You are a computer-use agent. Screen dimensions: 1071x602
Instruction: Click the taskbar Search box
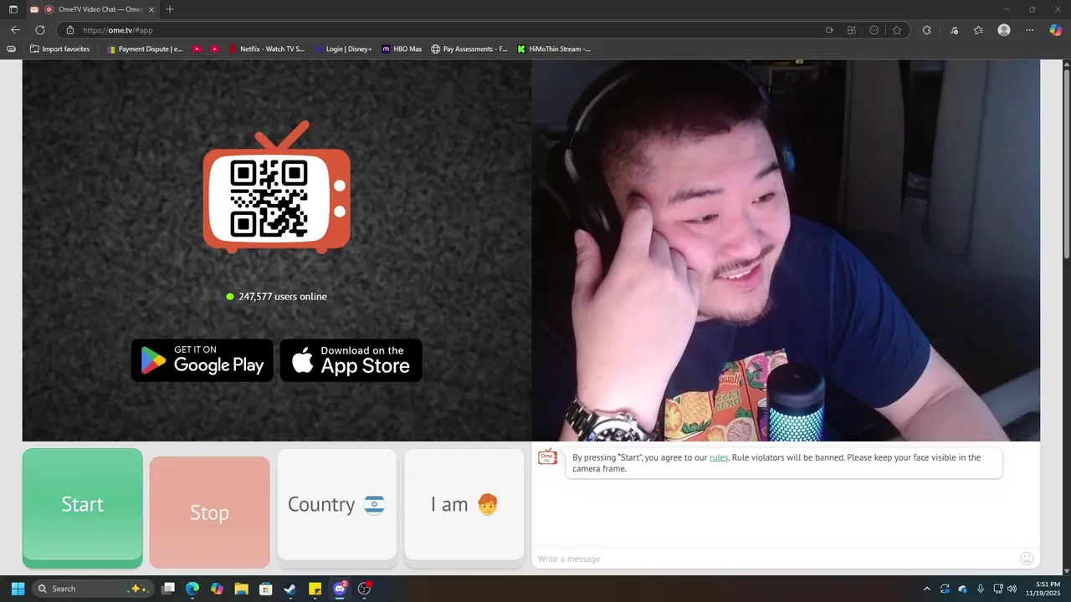[93, 589]
